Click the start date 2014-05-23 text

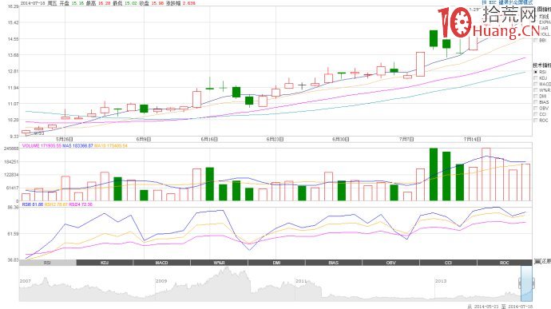pyautogui.click(x=486, y=307)
